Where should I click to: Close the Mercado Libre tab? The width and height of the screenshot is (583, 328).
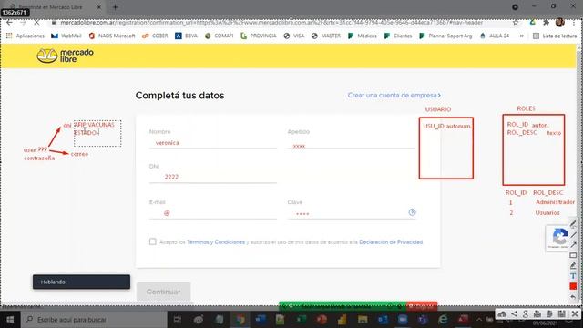[x=99, y=7]
